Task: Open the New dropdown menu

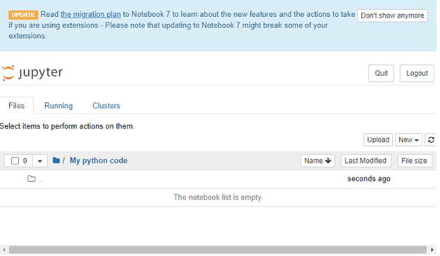Action: point(408,140)
